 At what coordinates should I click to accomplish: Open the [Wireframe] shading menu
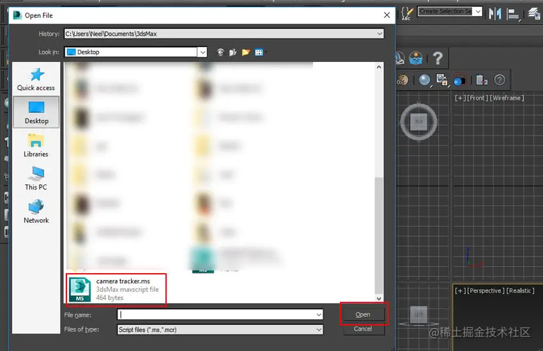click(507, 98)
